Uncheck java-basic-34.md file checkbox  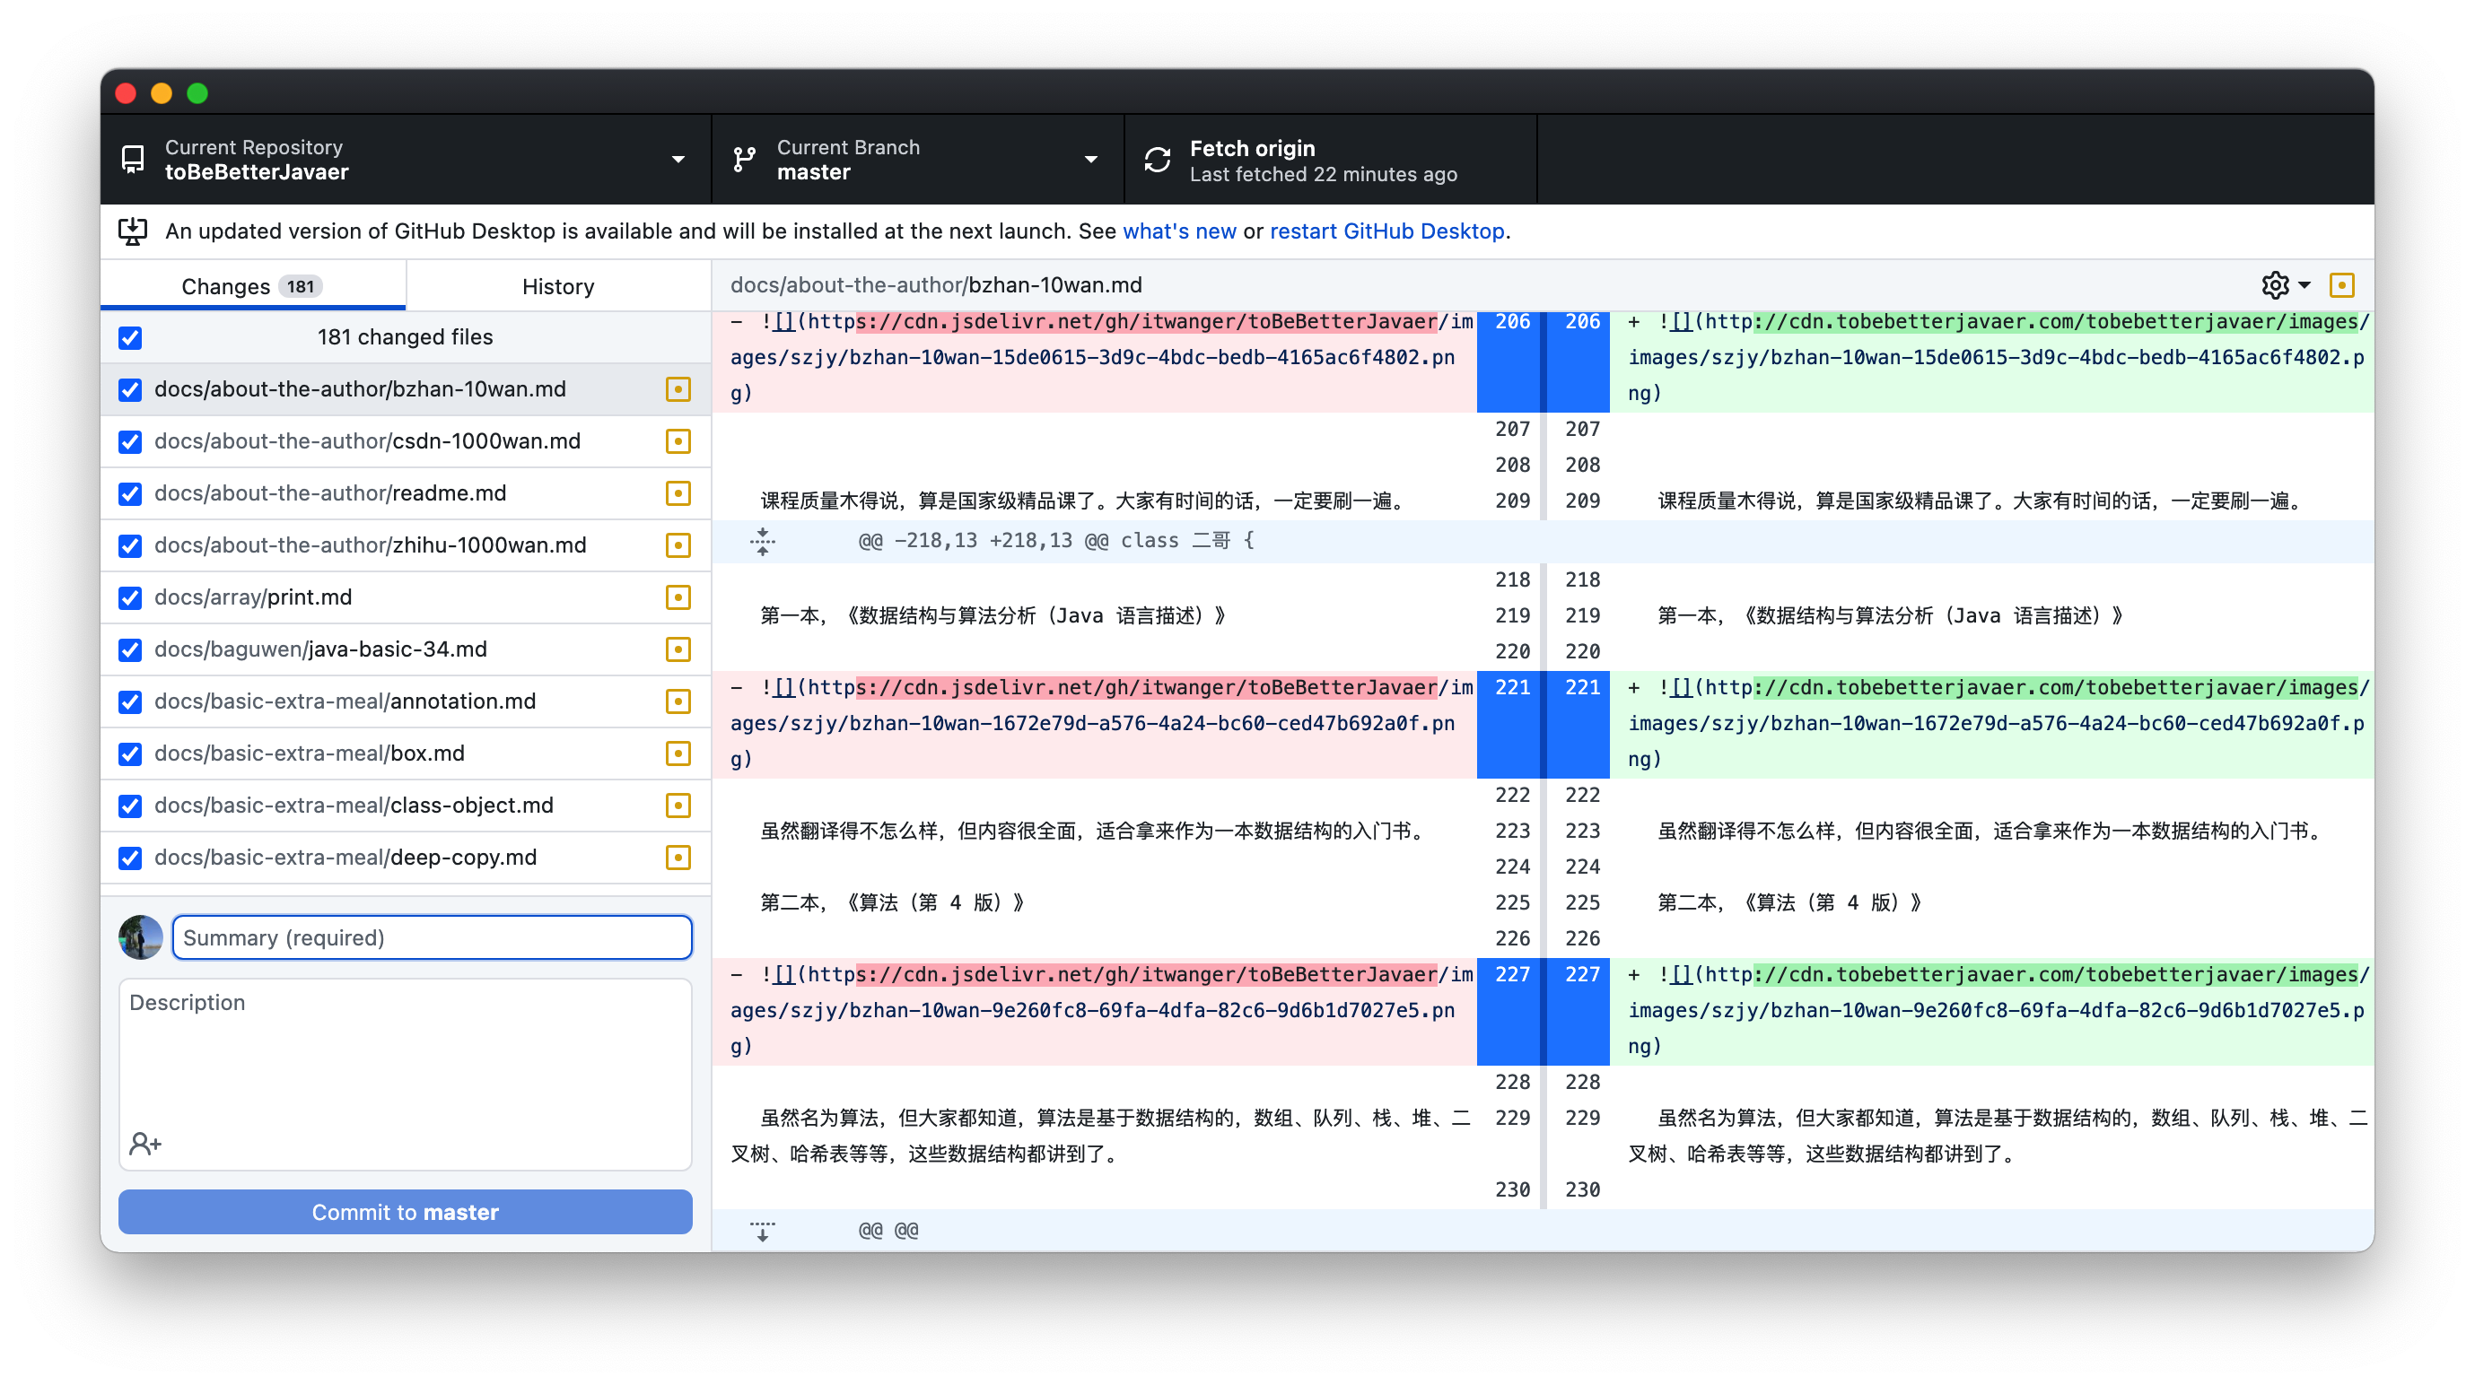pos(131,650)
